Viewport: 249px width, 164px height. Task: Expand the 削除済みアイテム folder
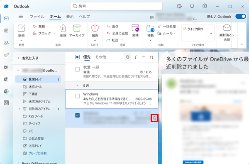19,109
